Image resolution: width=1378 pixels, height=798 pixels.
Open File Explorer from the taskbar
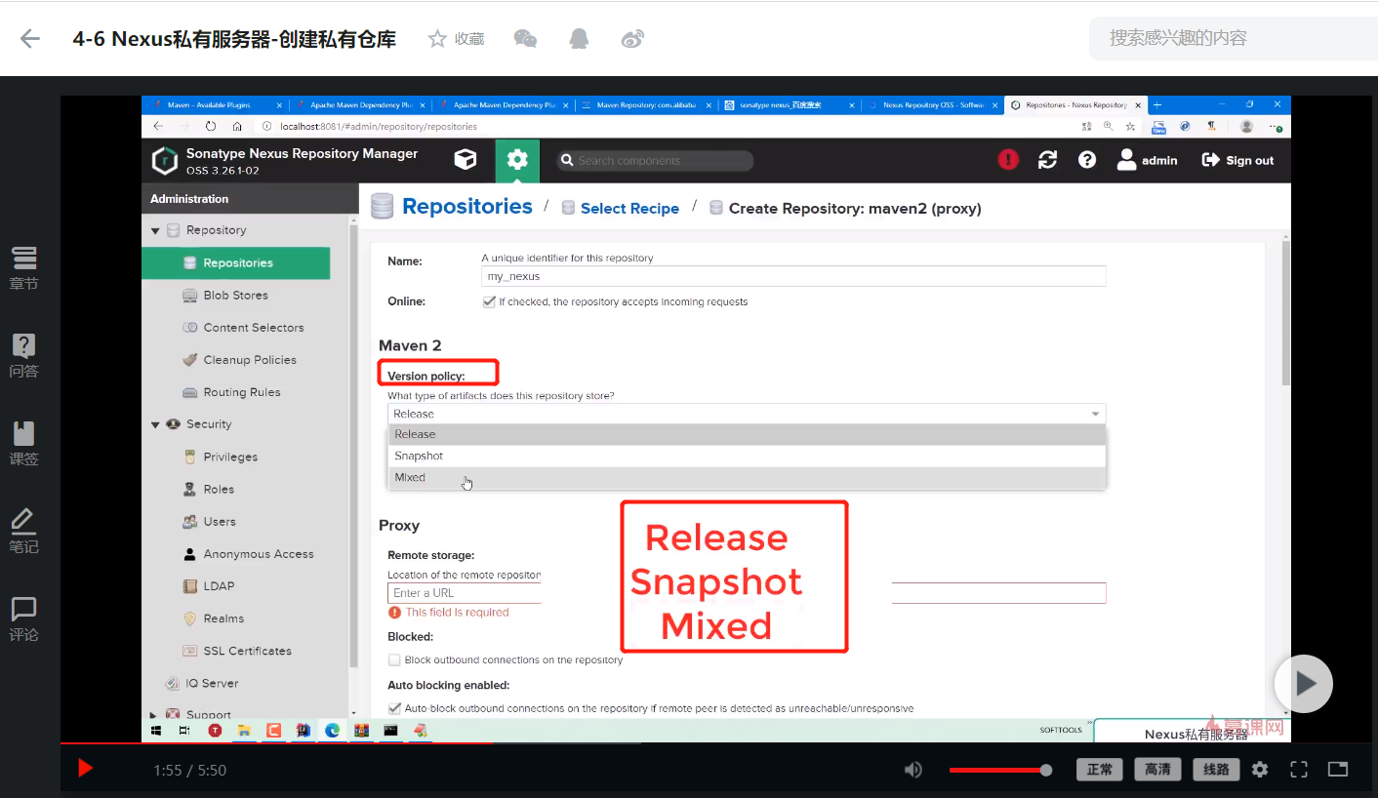(x=244, y=730)
